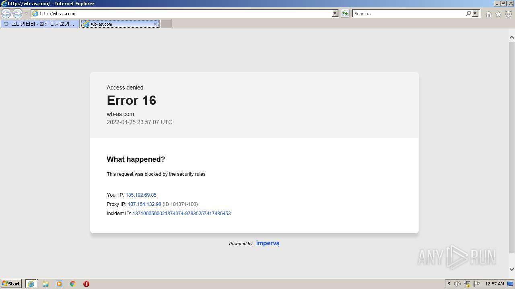Click the browser Back arrow button

(x=6, y=13)
